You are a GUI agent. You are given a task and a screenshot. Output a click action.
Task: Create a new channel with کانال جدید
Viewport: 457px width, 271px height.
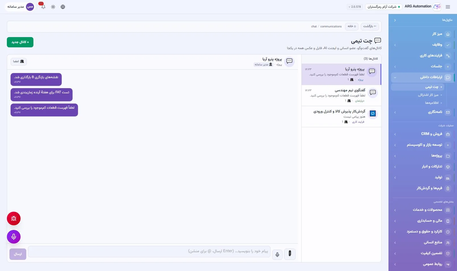point(20,42)
